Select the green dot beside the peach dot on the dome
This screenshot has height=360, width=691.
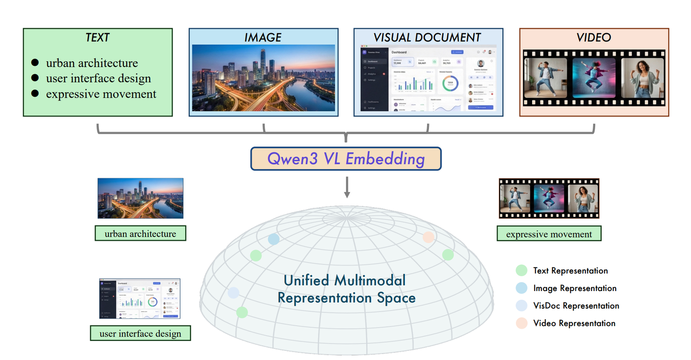tap(448, 255)
